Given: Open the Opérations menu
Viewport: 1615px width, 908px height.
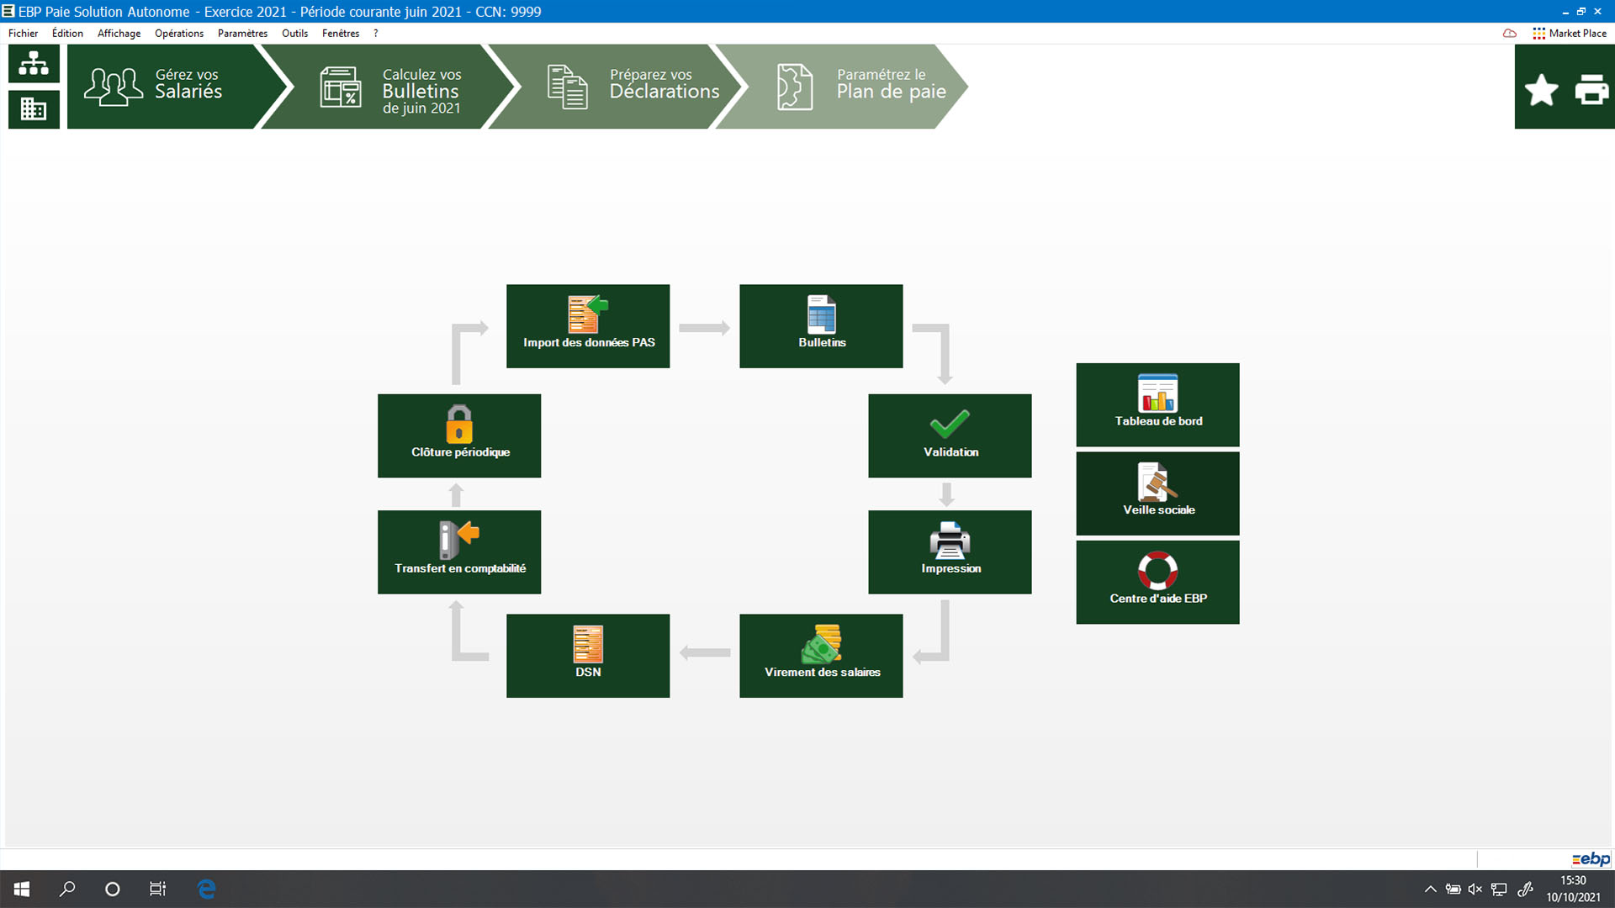Looking at the screenshot, I should tap(179, 34).
